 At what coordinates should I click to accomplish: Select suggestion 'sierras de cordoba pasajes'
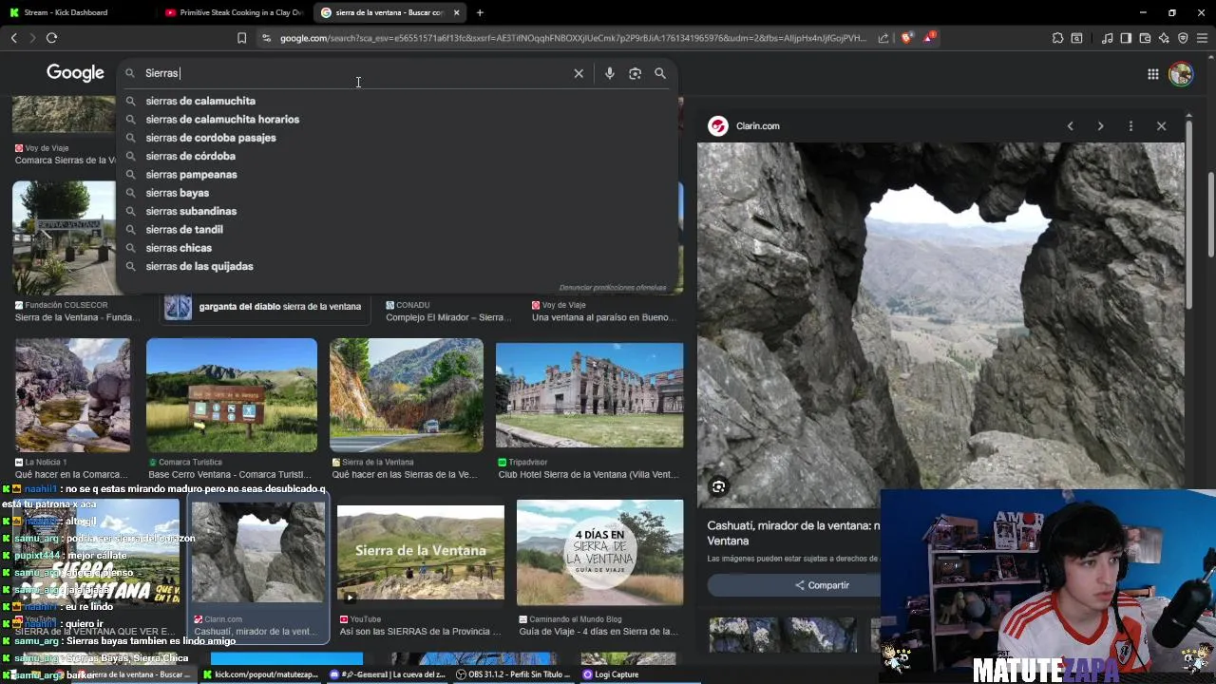click(211, 138)
